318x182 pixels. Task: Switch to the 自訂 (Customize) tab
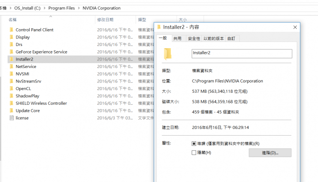coord(231,38)
